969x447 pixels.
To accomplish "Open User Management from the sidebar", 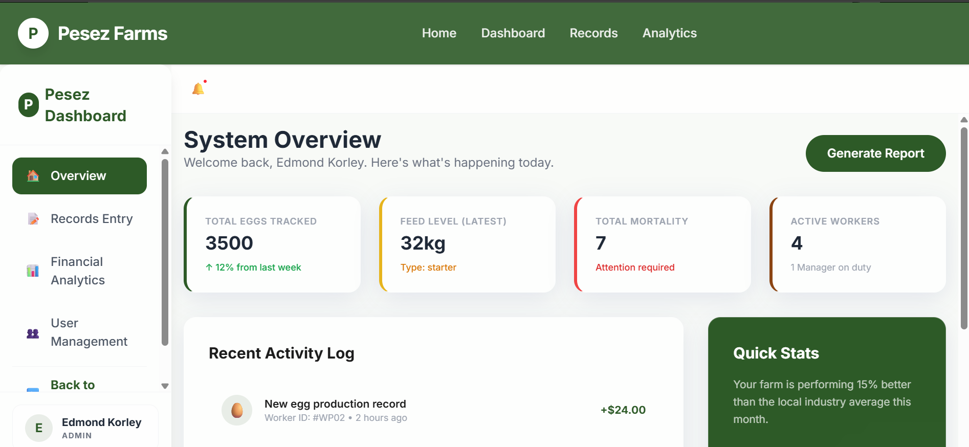I will click(x=79, y=332).
